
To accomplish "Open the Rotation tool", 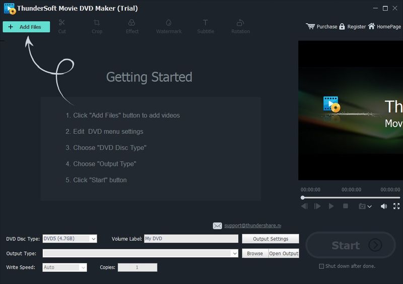I will [x=240, y=27].
